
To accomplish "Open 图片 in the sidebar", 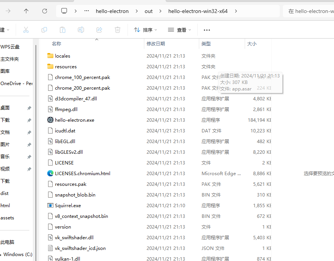I will 5,145.
